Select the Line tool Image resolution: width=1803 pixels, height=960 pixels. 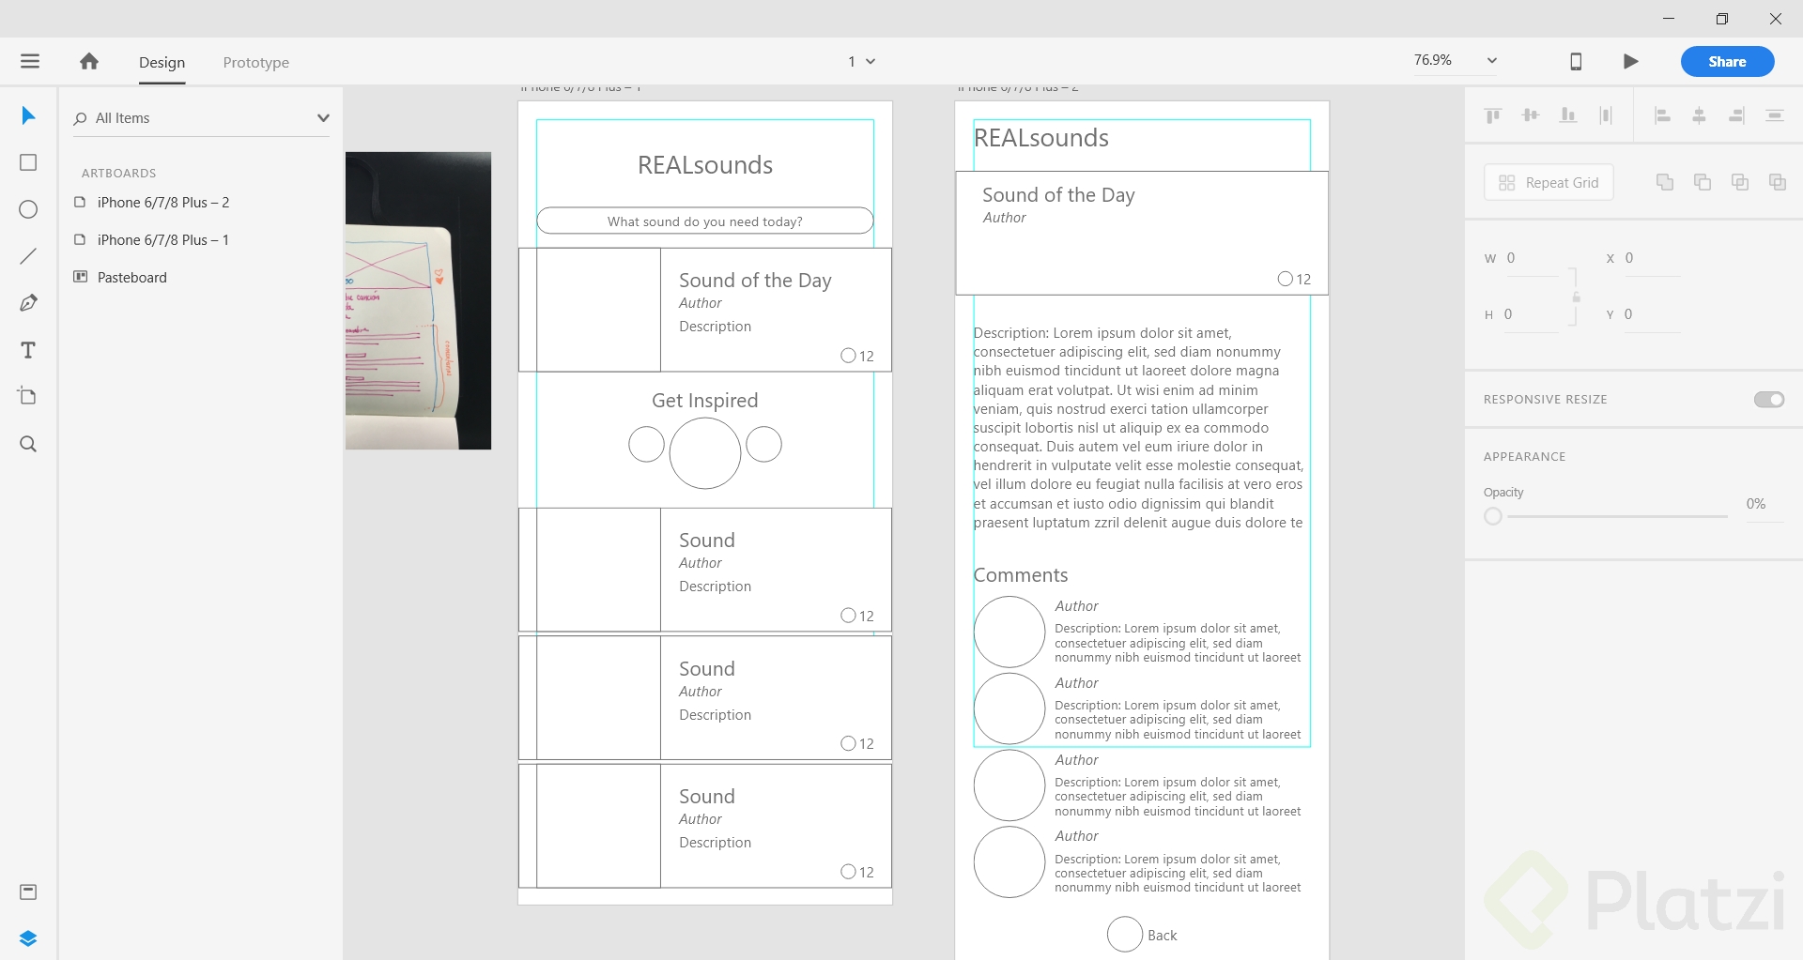[28, 256]
